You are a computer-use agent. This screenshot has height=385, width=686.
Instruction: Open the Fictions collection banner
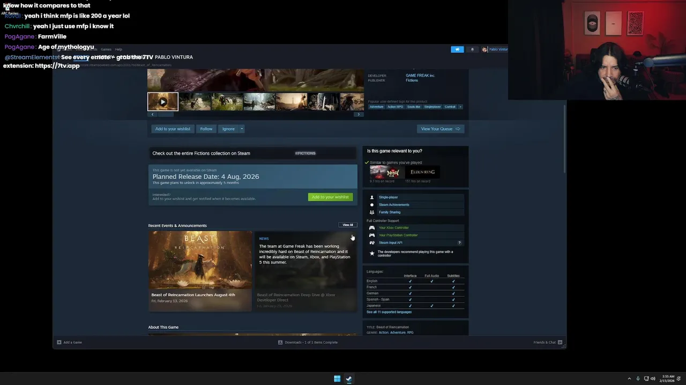point(252,153)
